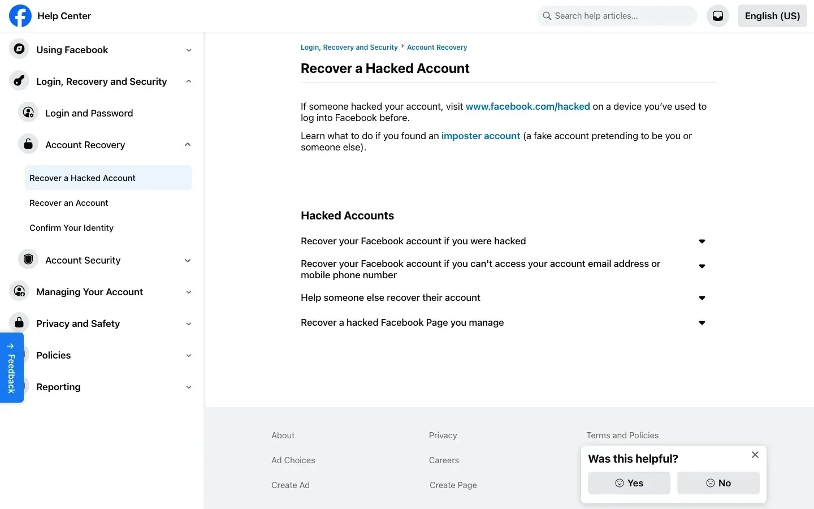Viewport: 814px width, 509px height.
Task: Open the Terms and Policies footer link
Action: click(622, 435)
